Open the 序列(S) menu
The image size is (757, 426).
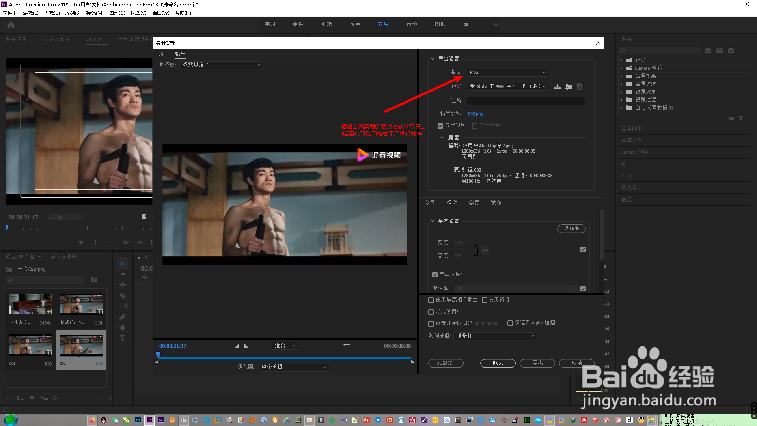[73, 13]
